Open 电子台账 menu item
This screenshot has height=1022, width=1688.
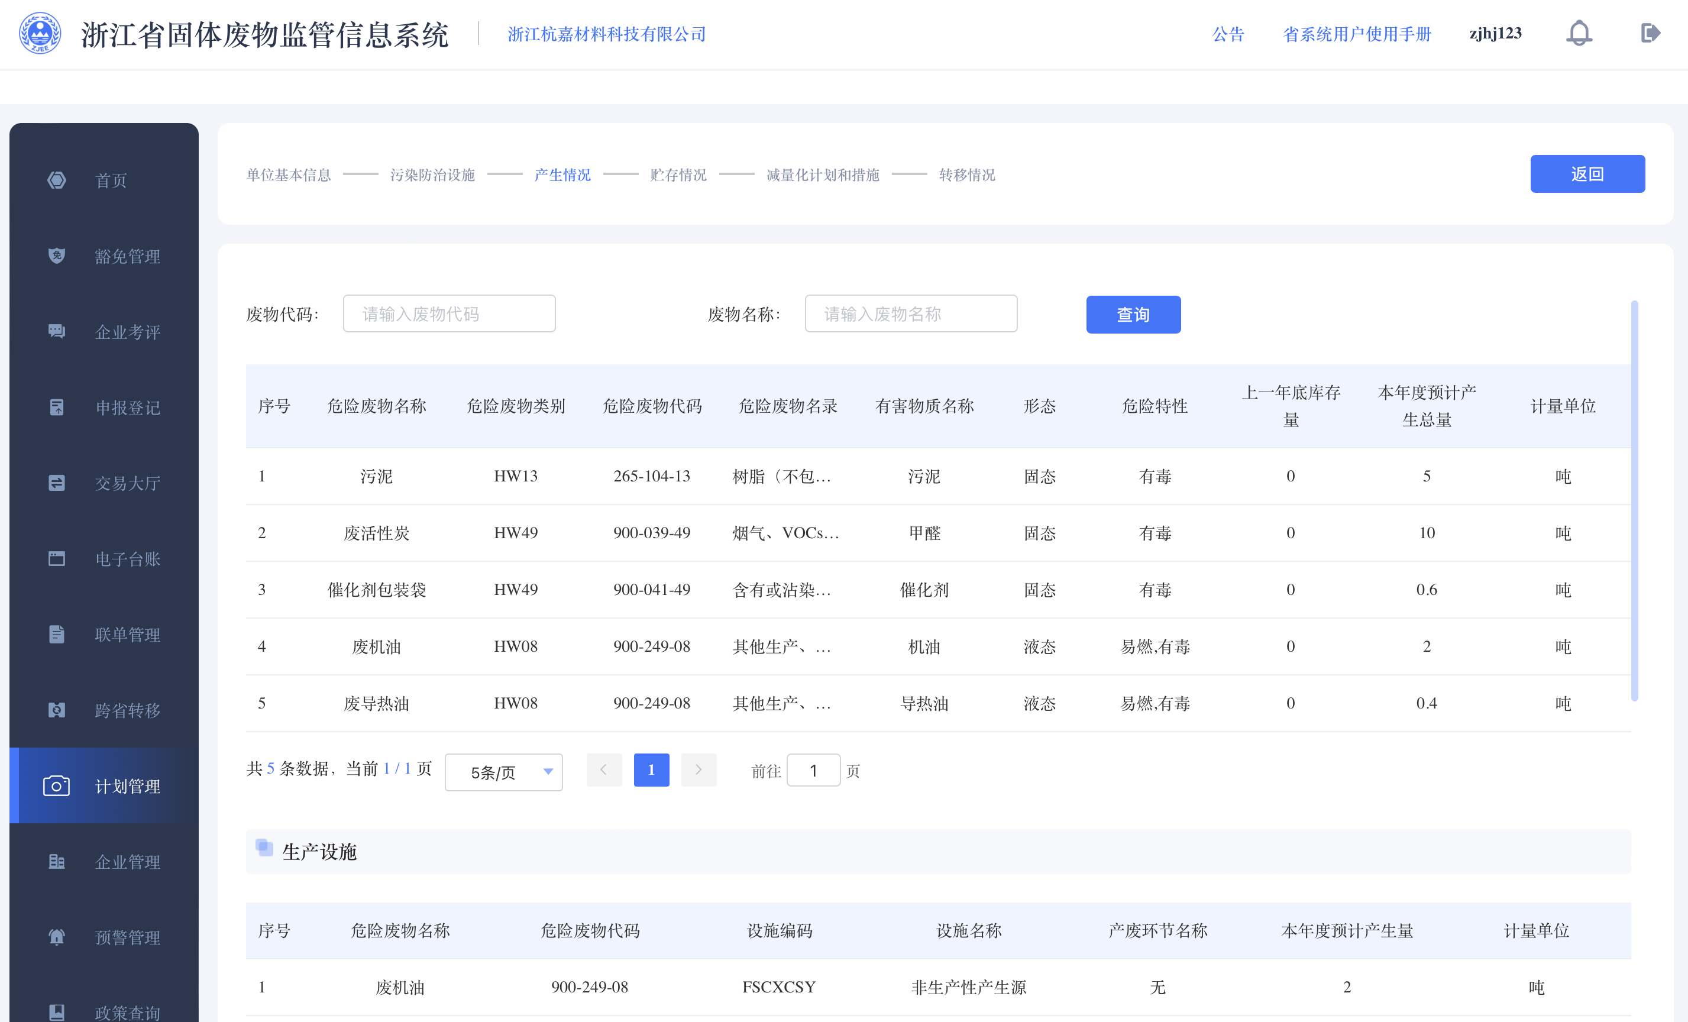[127, 559]
